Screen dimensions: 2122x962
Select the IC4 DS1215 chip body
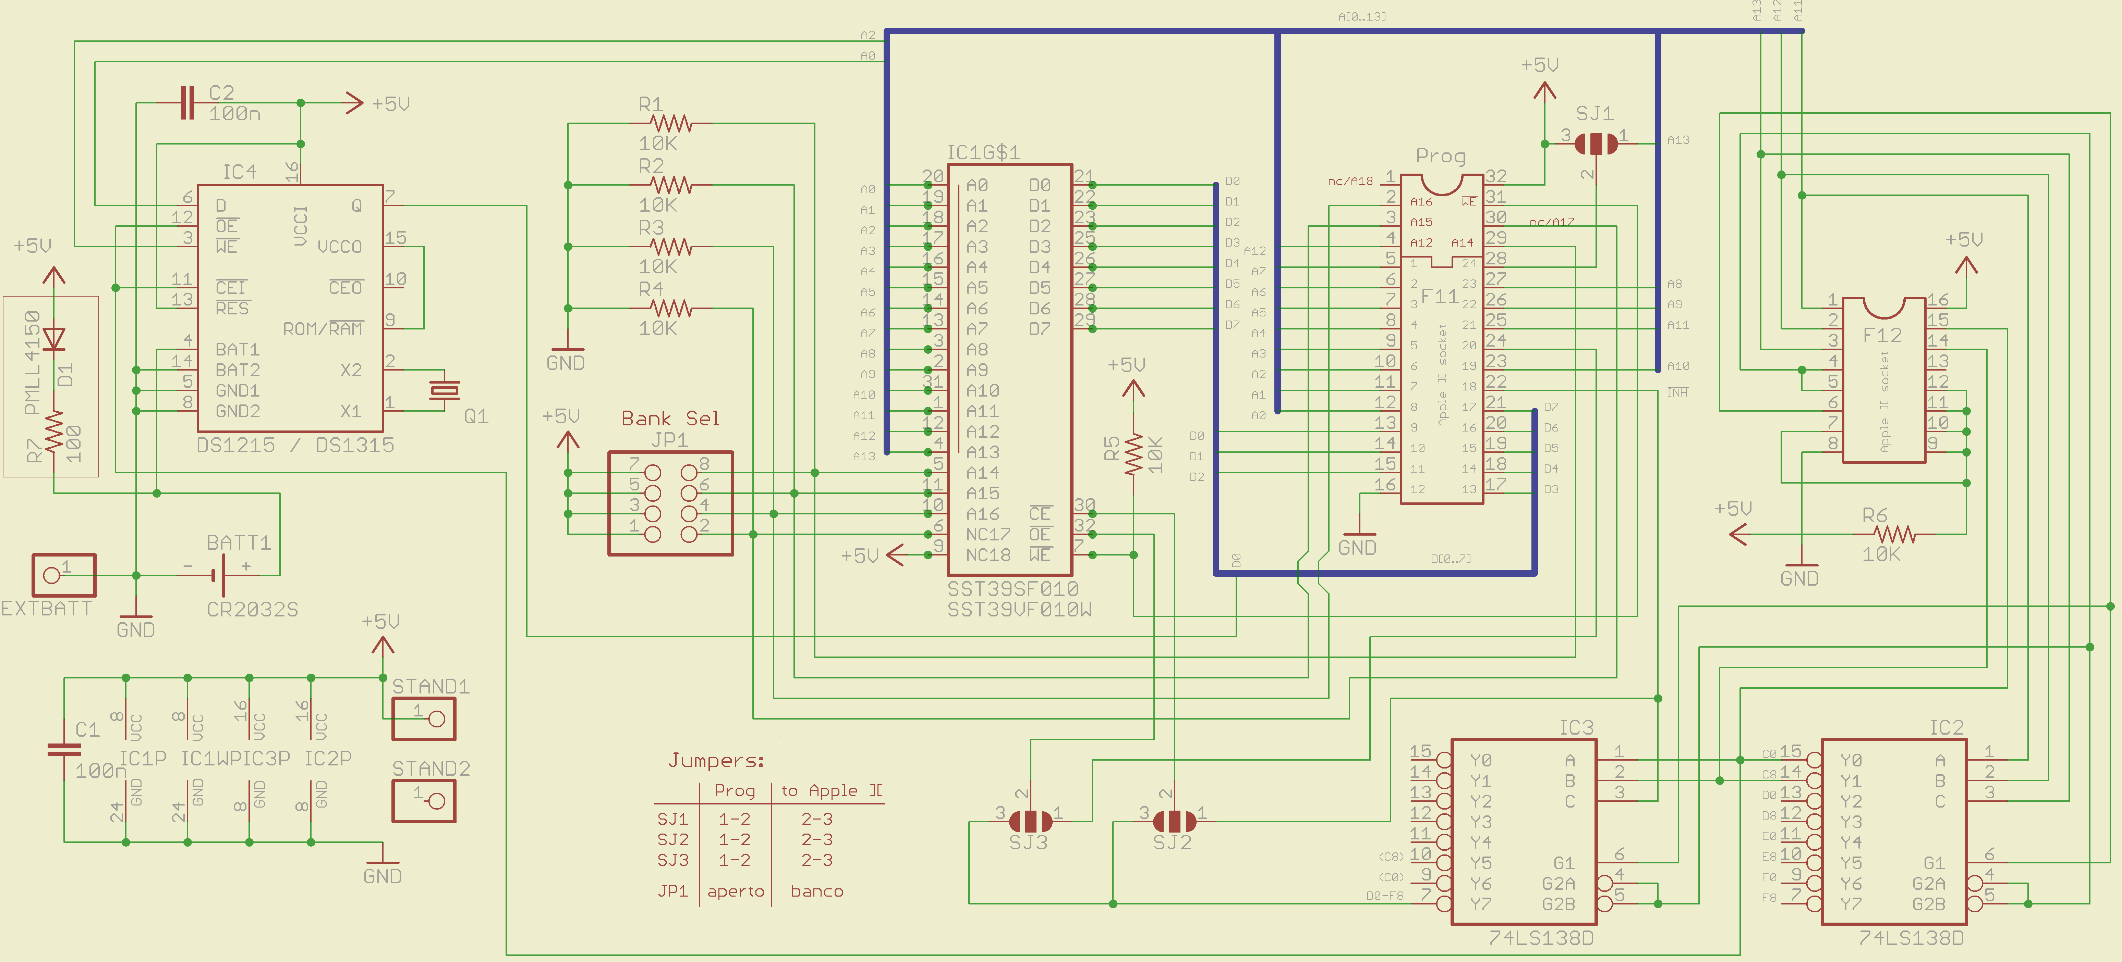(x=290, y=309)
